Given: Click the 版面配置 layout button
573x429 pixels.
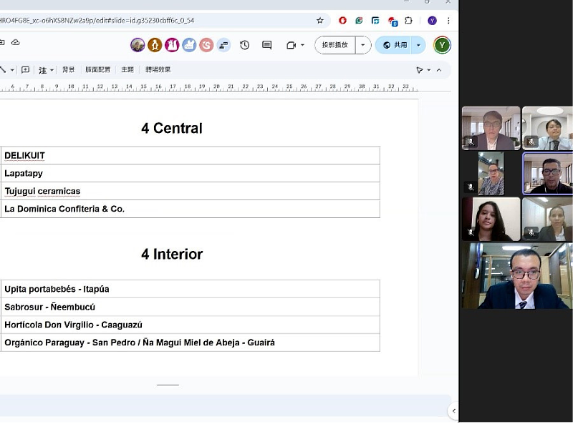Looking at the screenshot, I should (97, 69).
